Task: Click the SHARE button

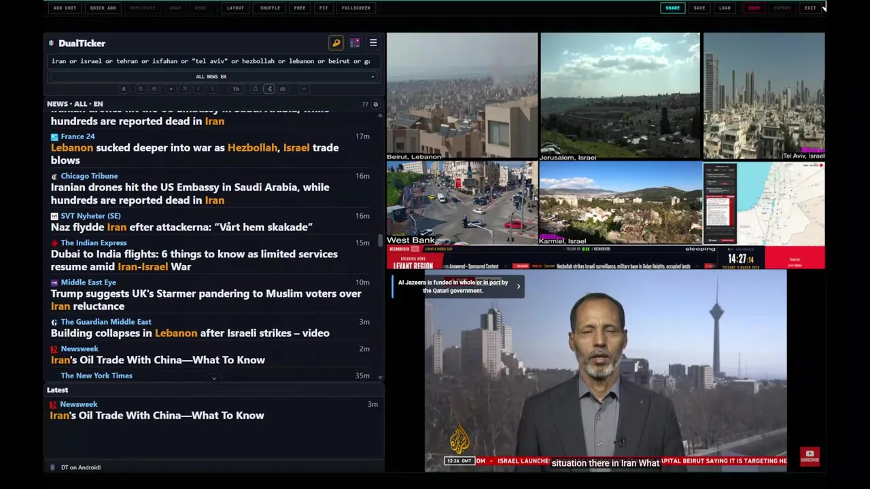Action: [672, 8]
